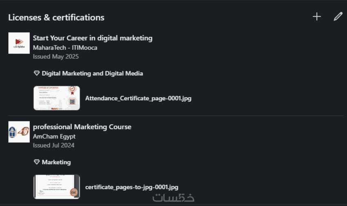The image size is (347, 206).
Task: Select AmCham Egypt issuer text
Action: pos(54,136)
